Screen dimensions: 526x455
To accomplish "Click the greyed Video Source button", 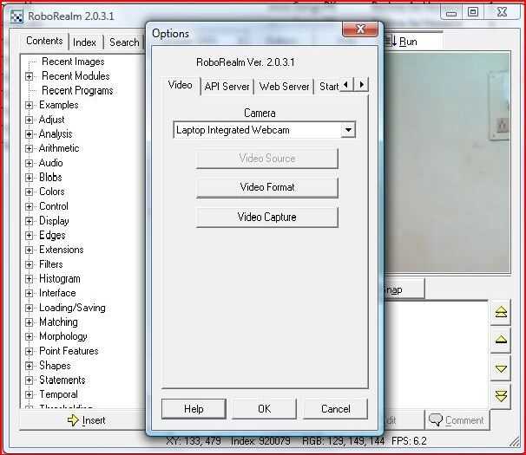I will pos(267,158).
